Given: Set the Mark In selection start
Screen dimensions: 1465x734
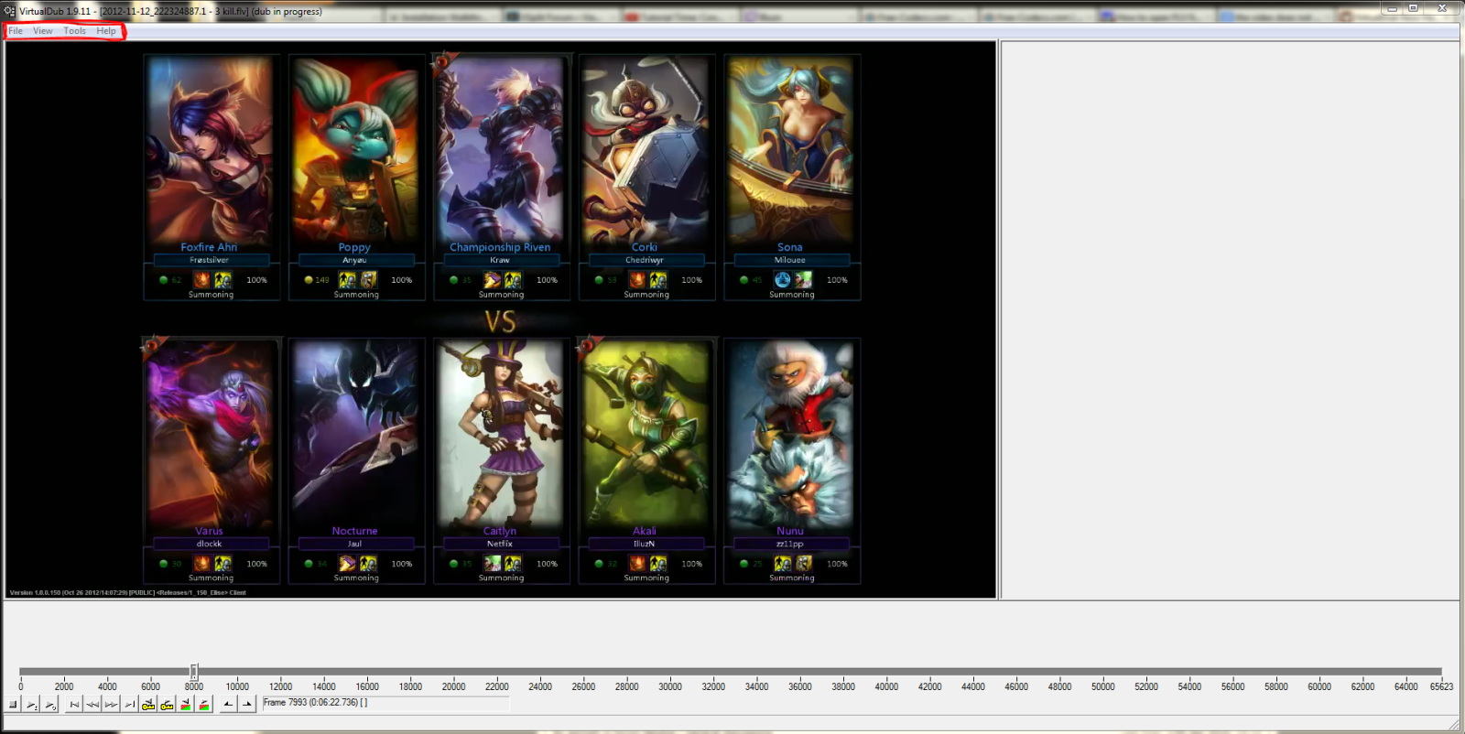Looking at the screenshot, I should point(228,704).
